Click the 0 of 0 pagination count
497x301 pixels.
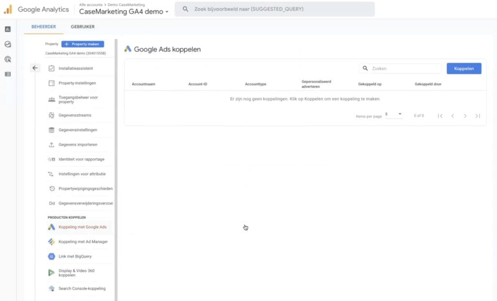point(419,116)
